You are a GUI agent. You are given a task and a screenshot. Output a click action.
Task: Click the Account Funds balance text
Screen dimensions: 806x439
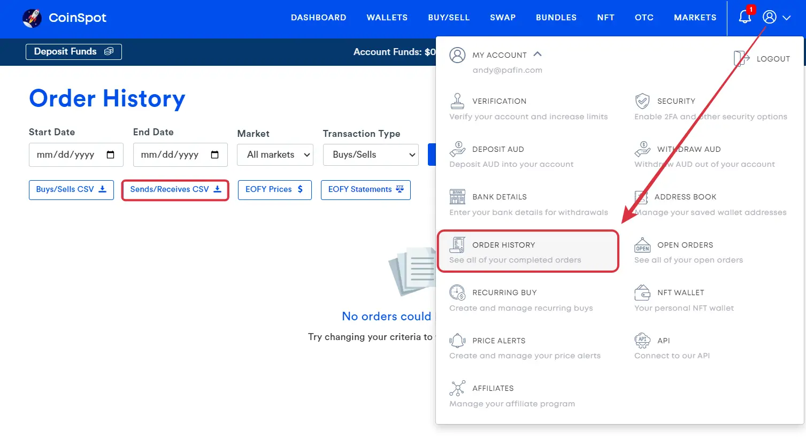coord(395,52)
